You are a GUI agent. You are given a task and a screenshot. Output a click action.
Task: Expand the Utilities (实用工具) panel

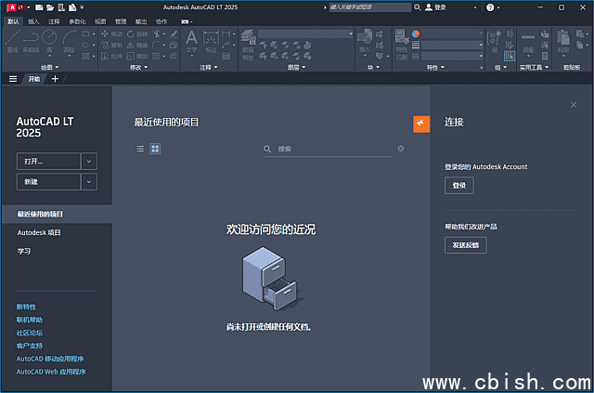click(535, 67)
